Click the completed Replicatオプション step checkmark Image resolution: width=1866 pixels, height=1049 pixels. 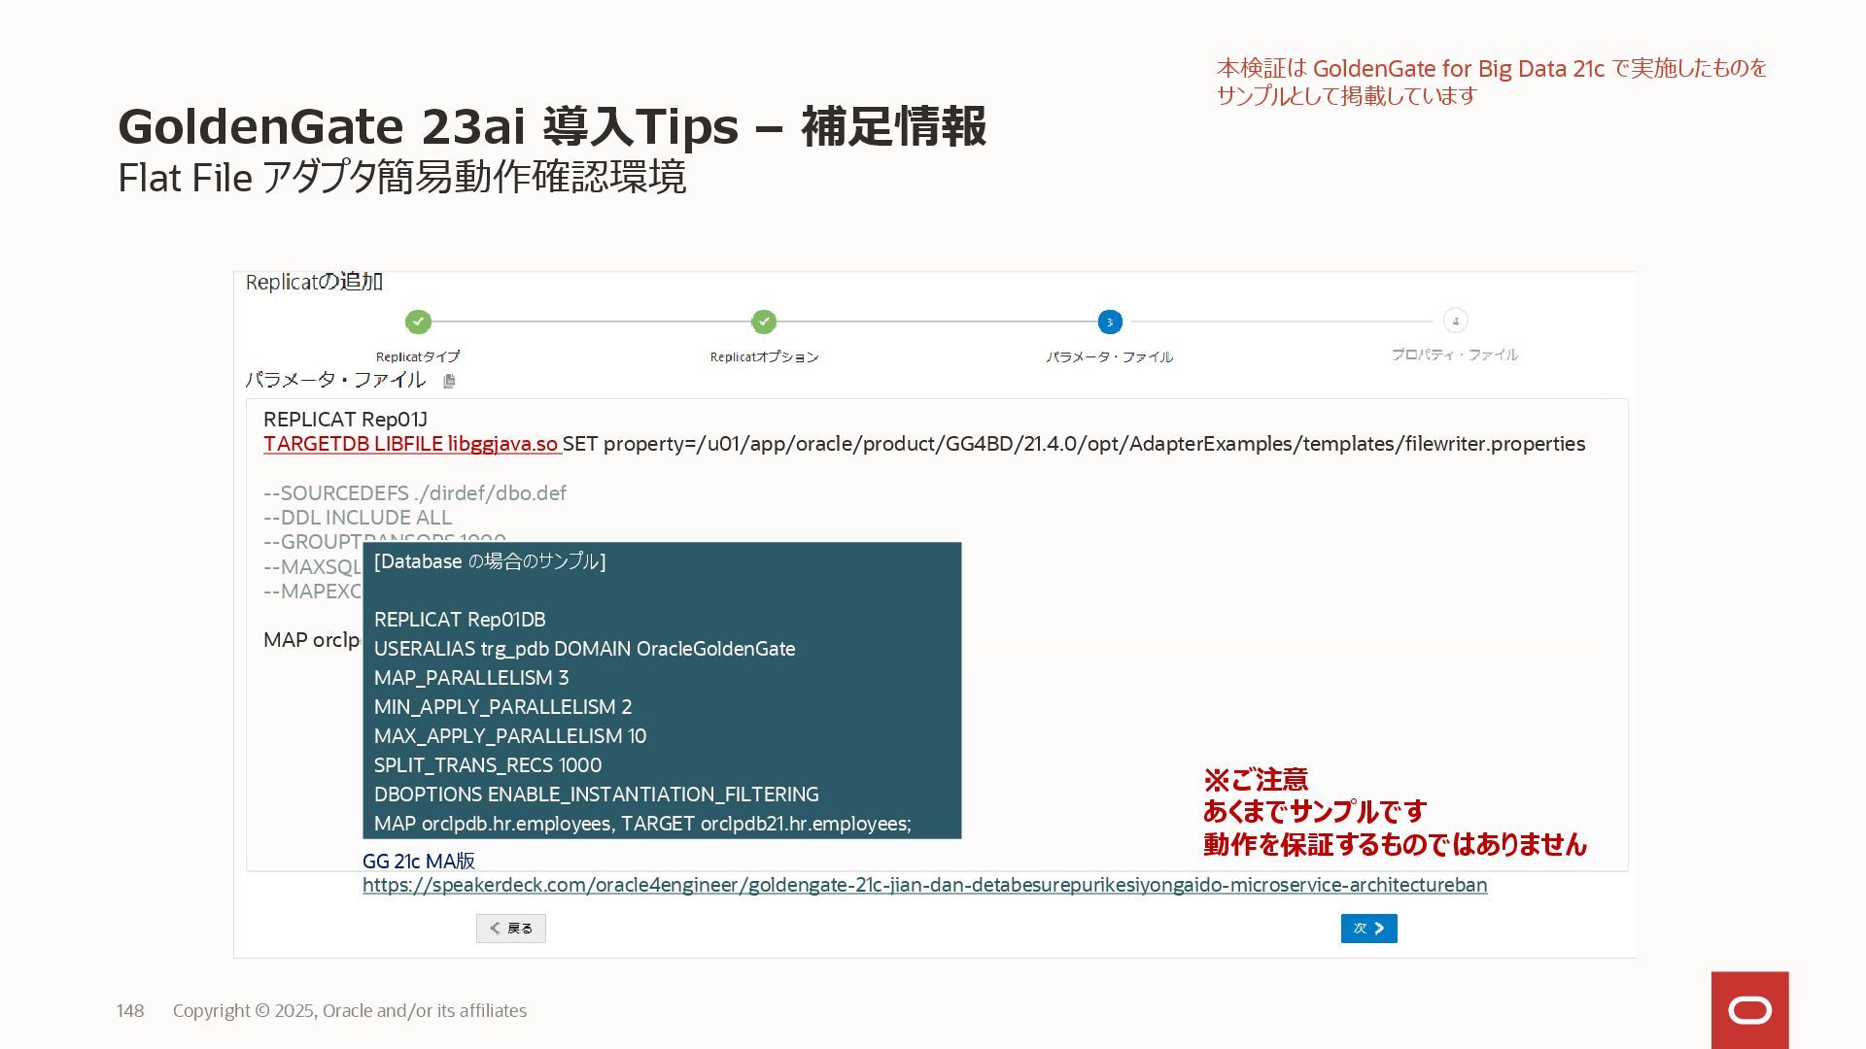click(764, 321)
